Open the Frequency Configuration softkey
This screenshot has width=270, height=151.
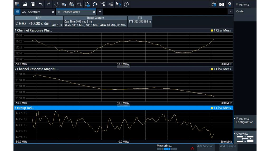pos(245,122)
